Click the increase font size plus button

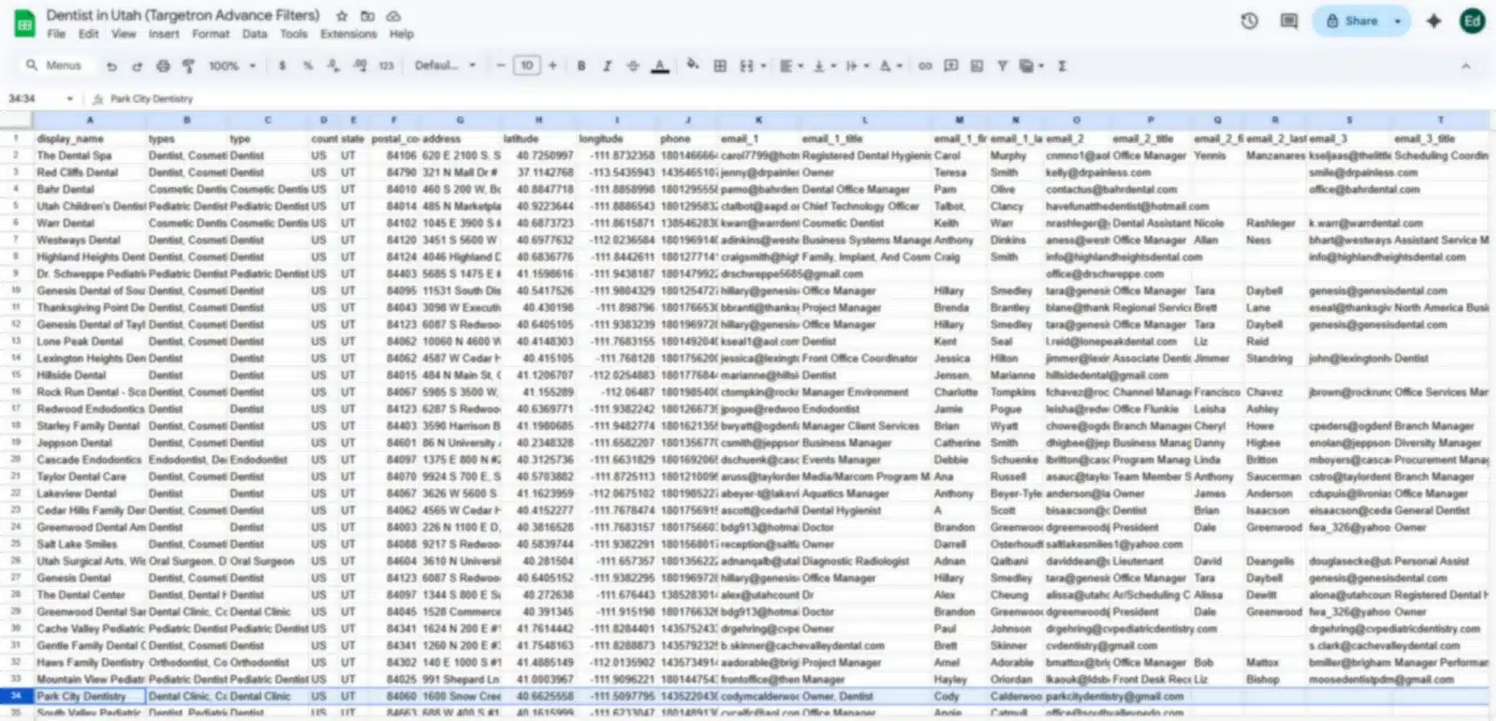[x=552, y=66]
